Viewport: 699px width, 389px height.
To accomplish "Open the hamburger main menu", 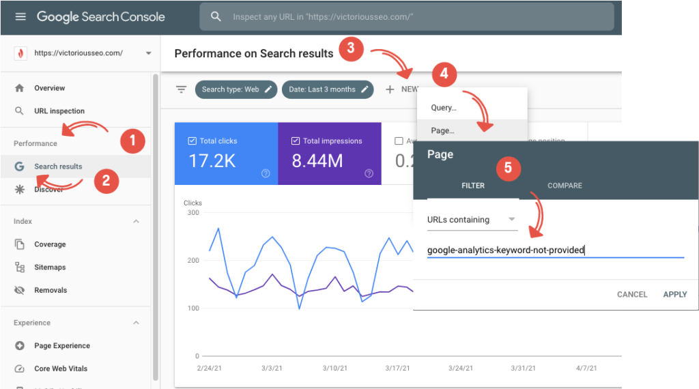I will tap(20, 16).
